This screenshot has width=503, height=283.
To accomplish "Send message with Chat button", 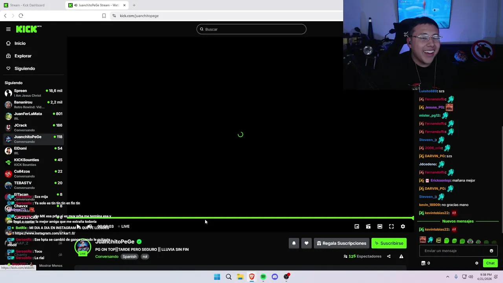I will tap(490, 263).
